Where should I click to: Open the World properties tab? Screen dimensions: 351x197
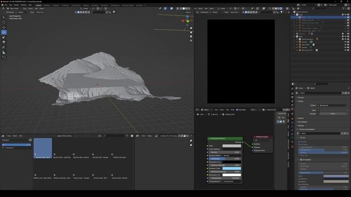(292, 109)
